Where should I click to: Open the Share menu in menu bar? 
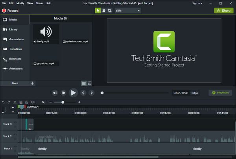(x=39, y=3)
